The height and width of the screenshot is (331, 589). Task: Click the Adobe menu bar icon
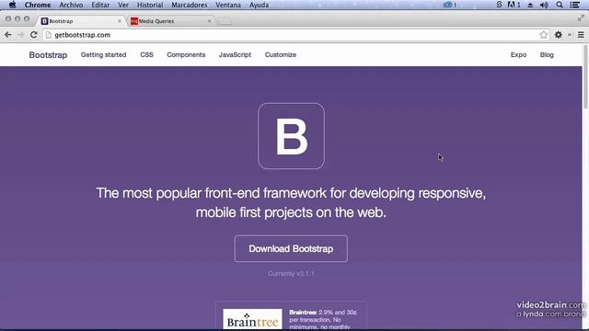tap(514, 5)
